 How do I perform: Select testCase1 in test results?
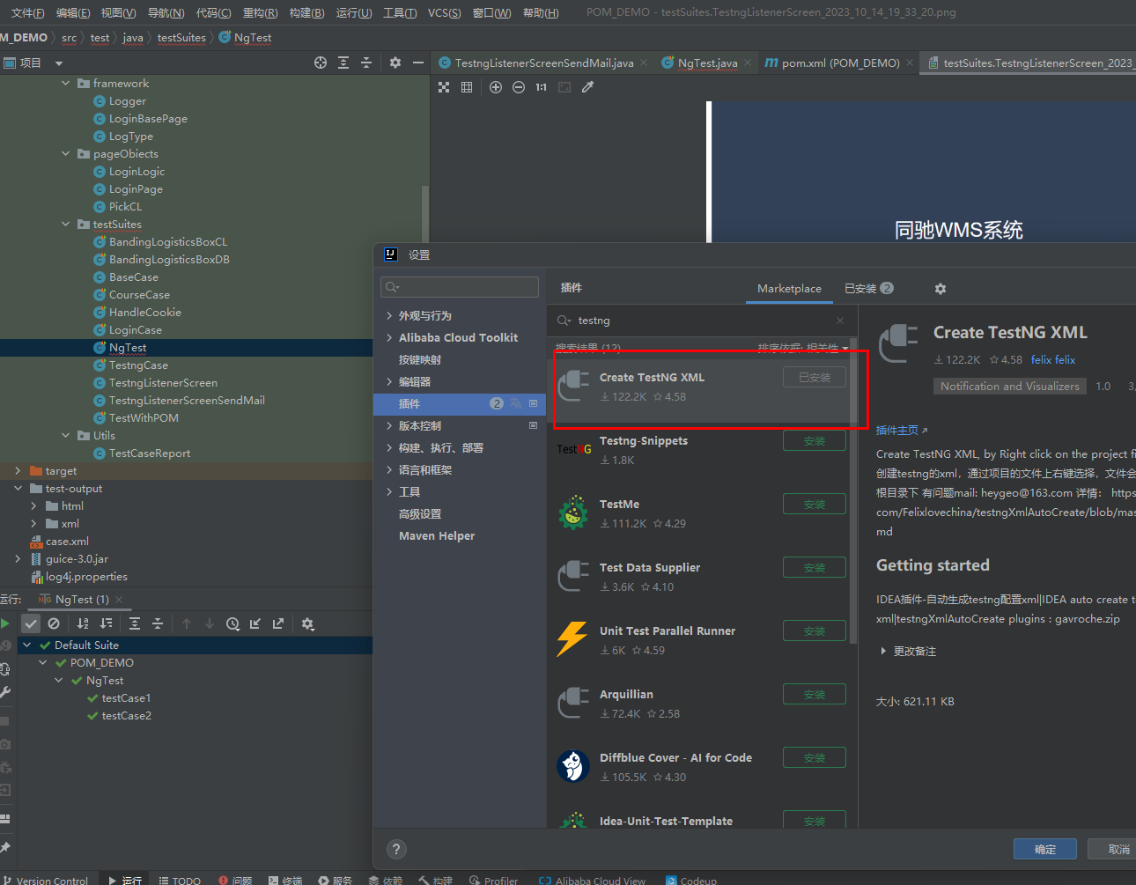[x=126, y=697]
